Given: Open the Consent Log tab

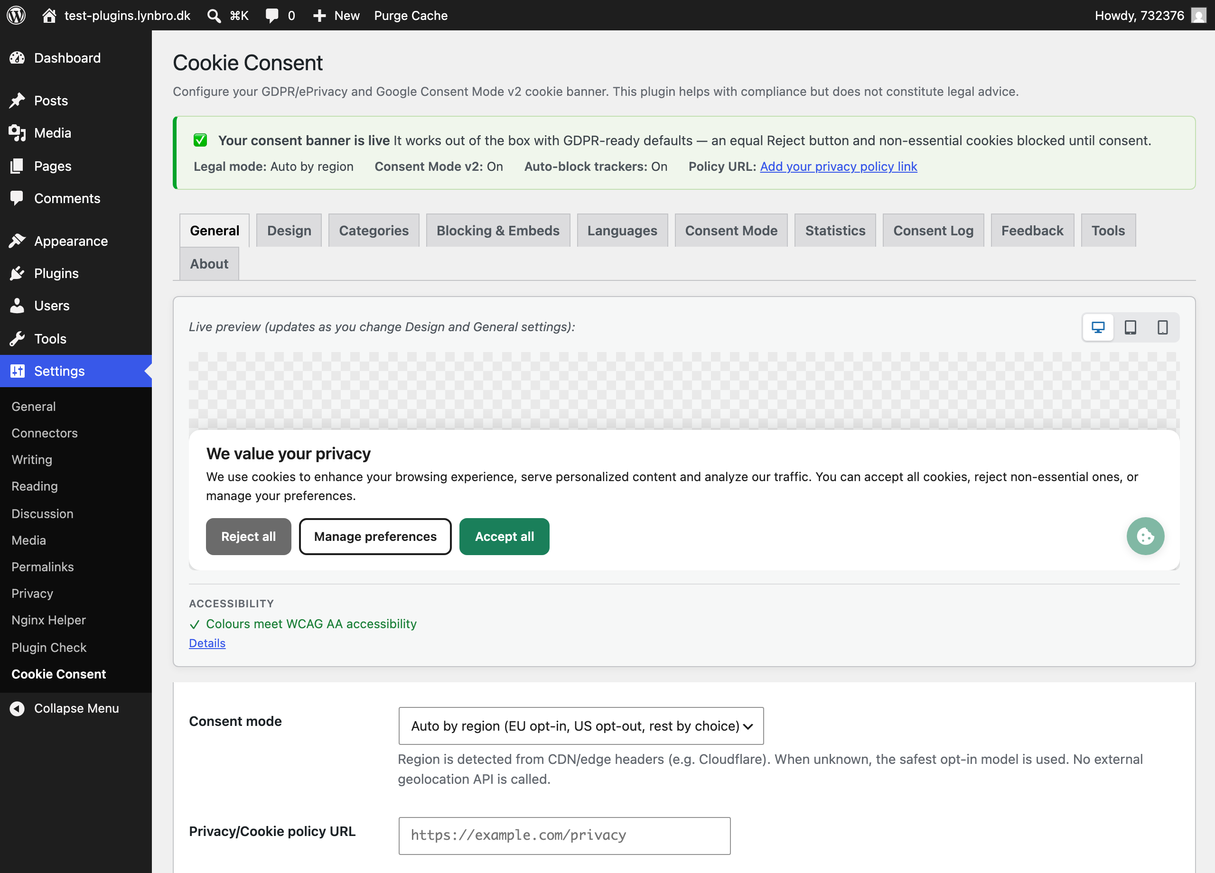Looking at the screenshot, I should 933,230.
